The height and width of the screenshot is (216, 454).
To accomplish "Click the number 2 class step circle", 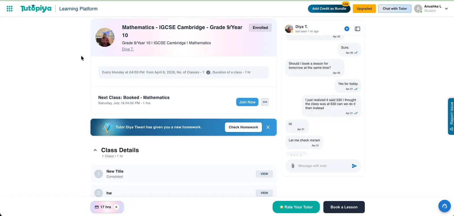I will pyautogui.click(x=98, y=193).
